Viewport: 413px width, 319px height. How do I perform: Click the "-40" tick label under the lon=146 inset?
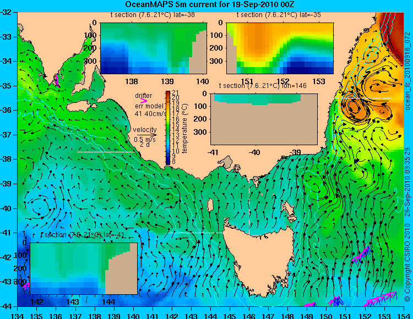[x=254, y=152]
